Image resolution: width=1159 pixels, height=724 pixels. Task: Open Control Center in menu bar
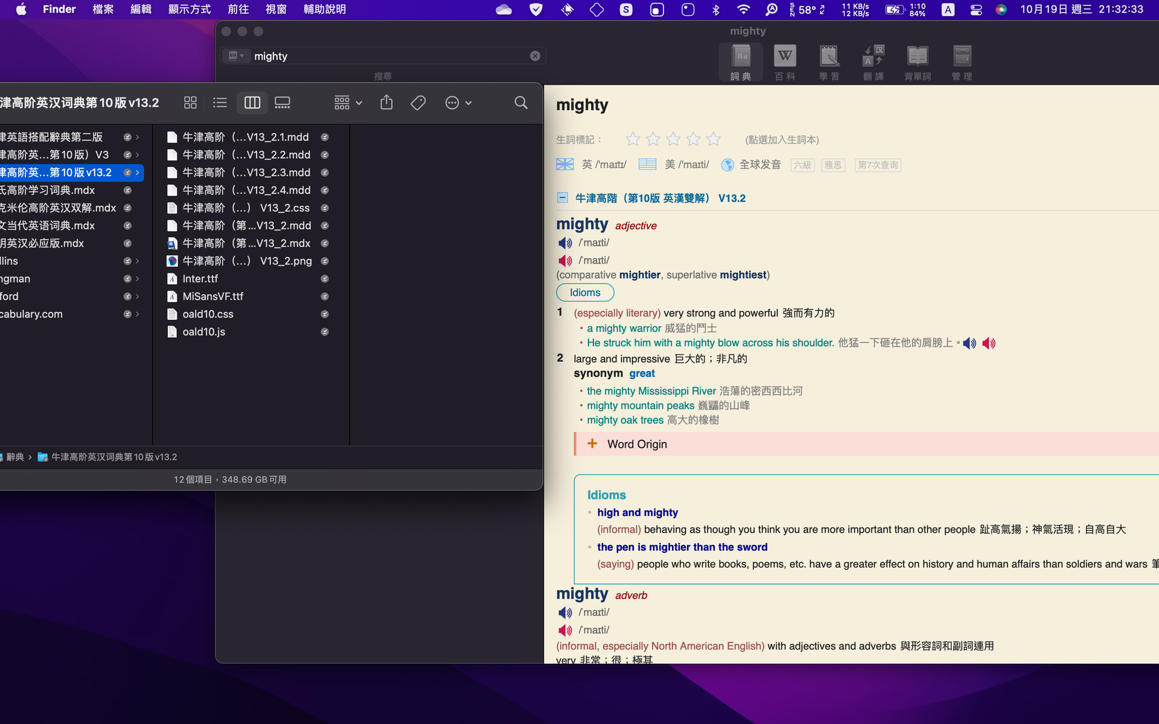click(x=975, y=10)
